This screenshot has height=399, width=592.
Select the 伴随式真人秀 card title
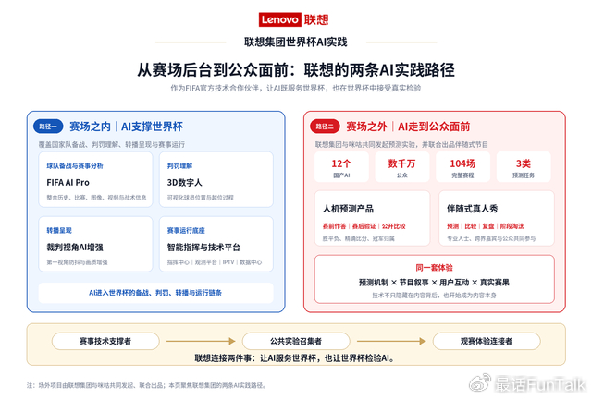472,209
